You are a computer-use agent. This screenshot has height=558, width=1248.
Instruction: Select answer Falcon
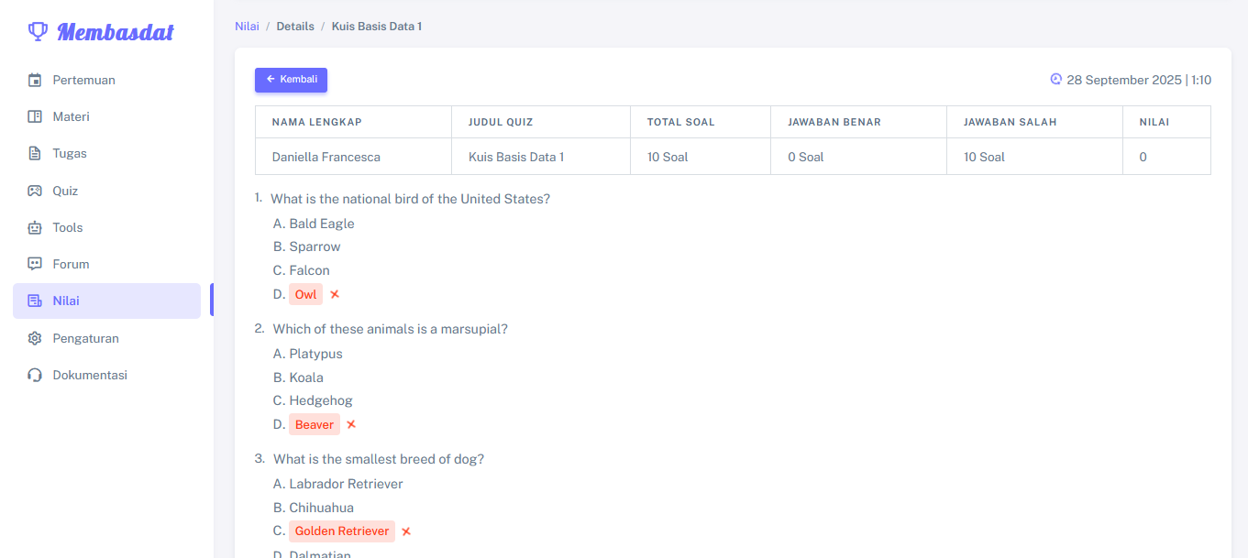click(x=309, y=270)
